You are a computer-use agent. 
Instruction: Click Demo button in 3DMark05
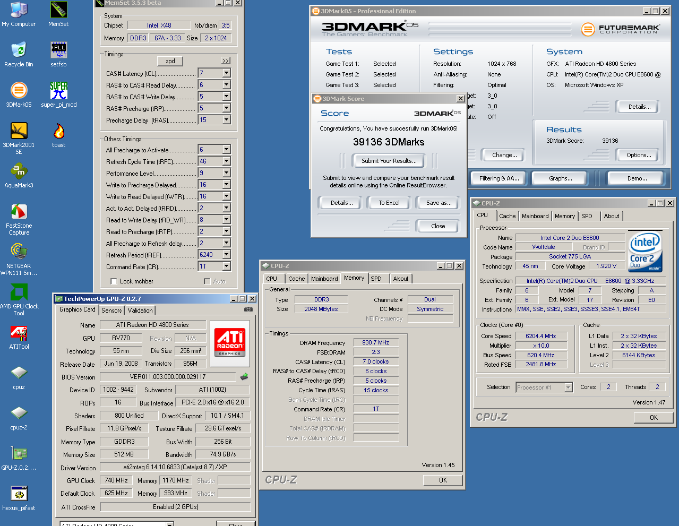coord(637,178)
